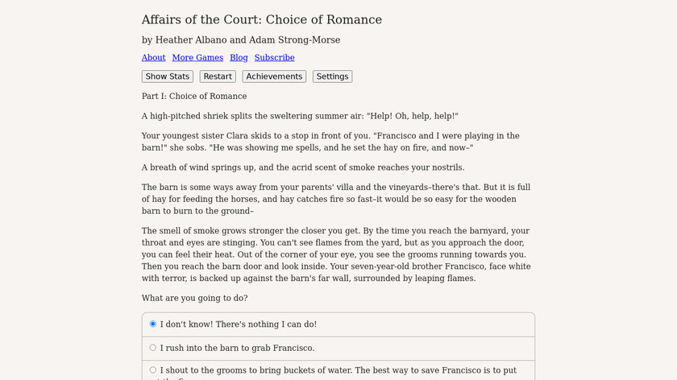Click the Subscribe link

(274, 58)
